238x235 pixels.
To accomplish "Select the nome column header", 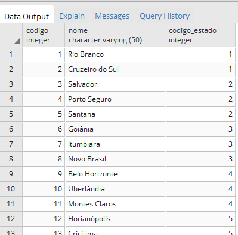I will 115,35.
